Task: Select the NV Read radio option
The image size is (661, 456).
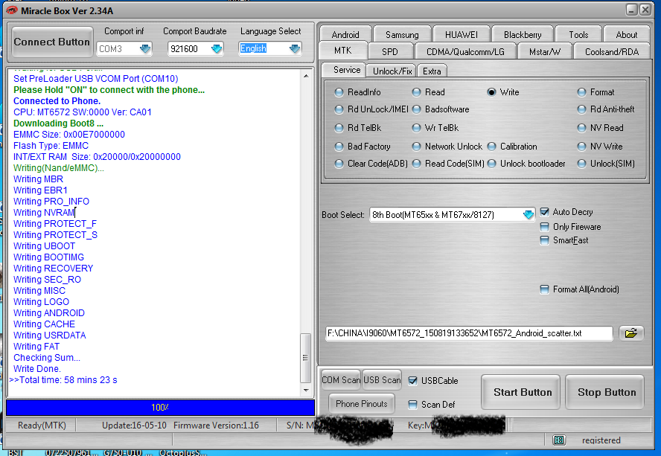Action: pos(582,128)
